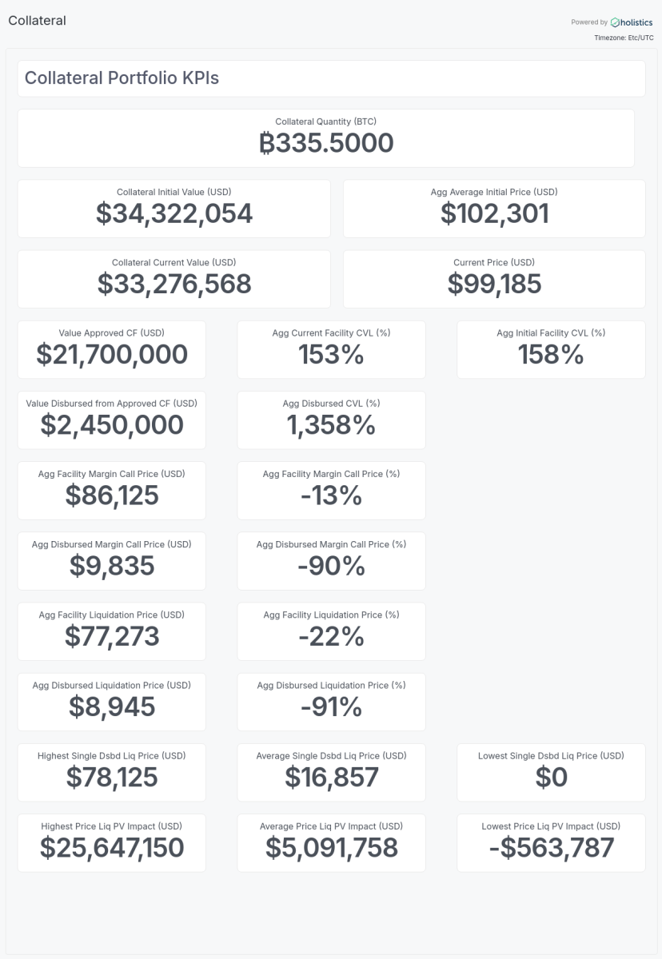
Task: Select the Agg Disbursed CVL (%) card
Action: coord(331,420)
